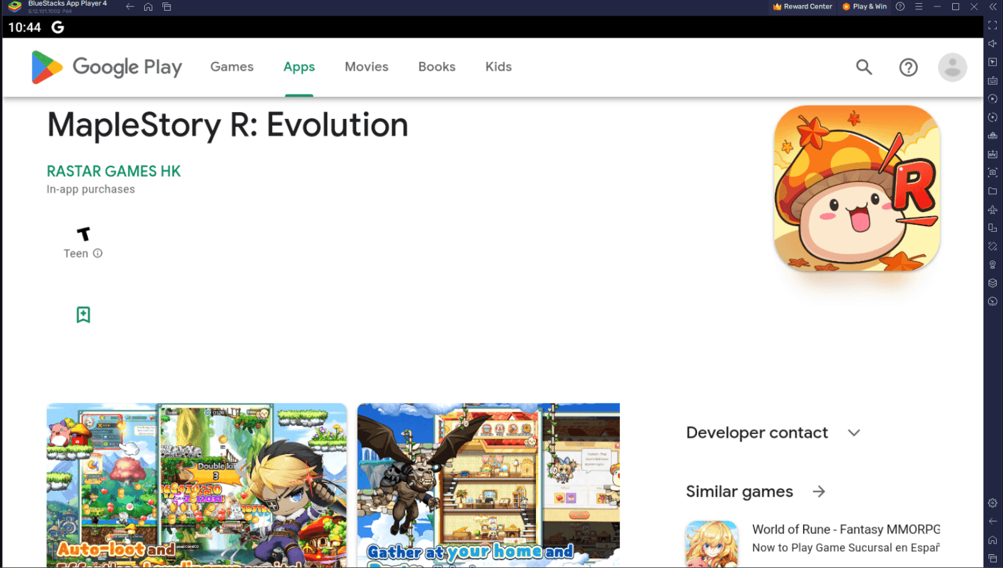Mute volume in BlueStacks sidebar

click(992, 43)
